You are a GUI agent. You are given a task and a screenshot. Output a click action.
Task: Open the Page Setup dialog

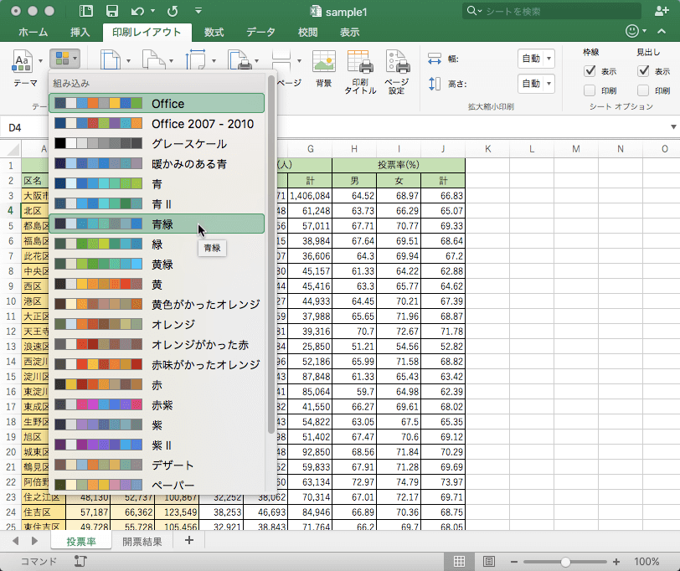pyautogui.click(x=397, y=72)
